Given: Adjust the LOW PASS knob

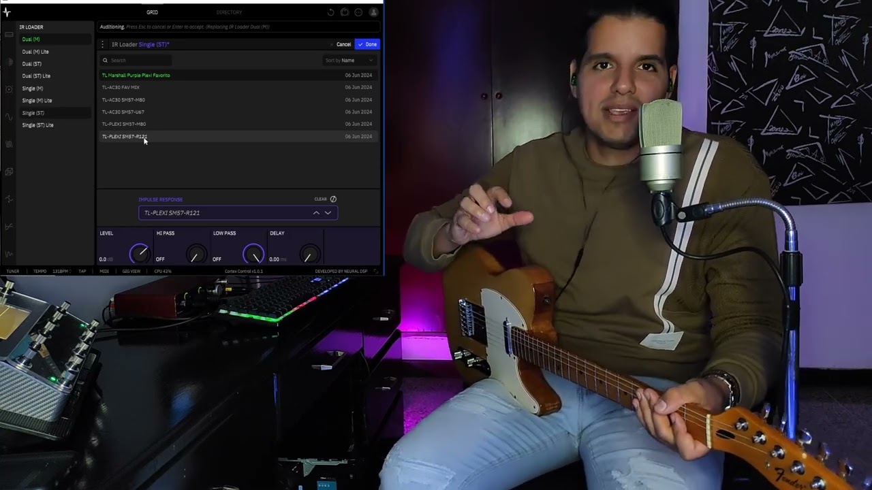Looking at the screenshot, I should tap(253, 254).
